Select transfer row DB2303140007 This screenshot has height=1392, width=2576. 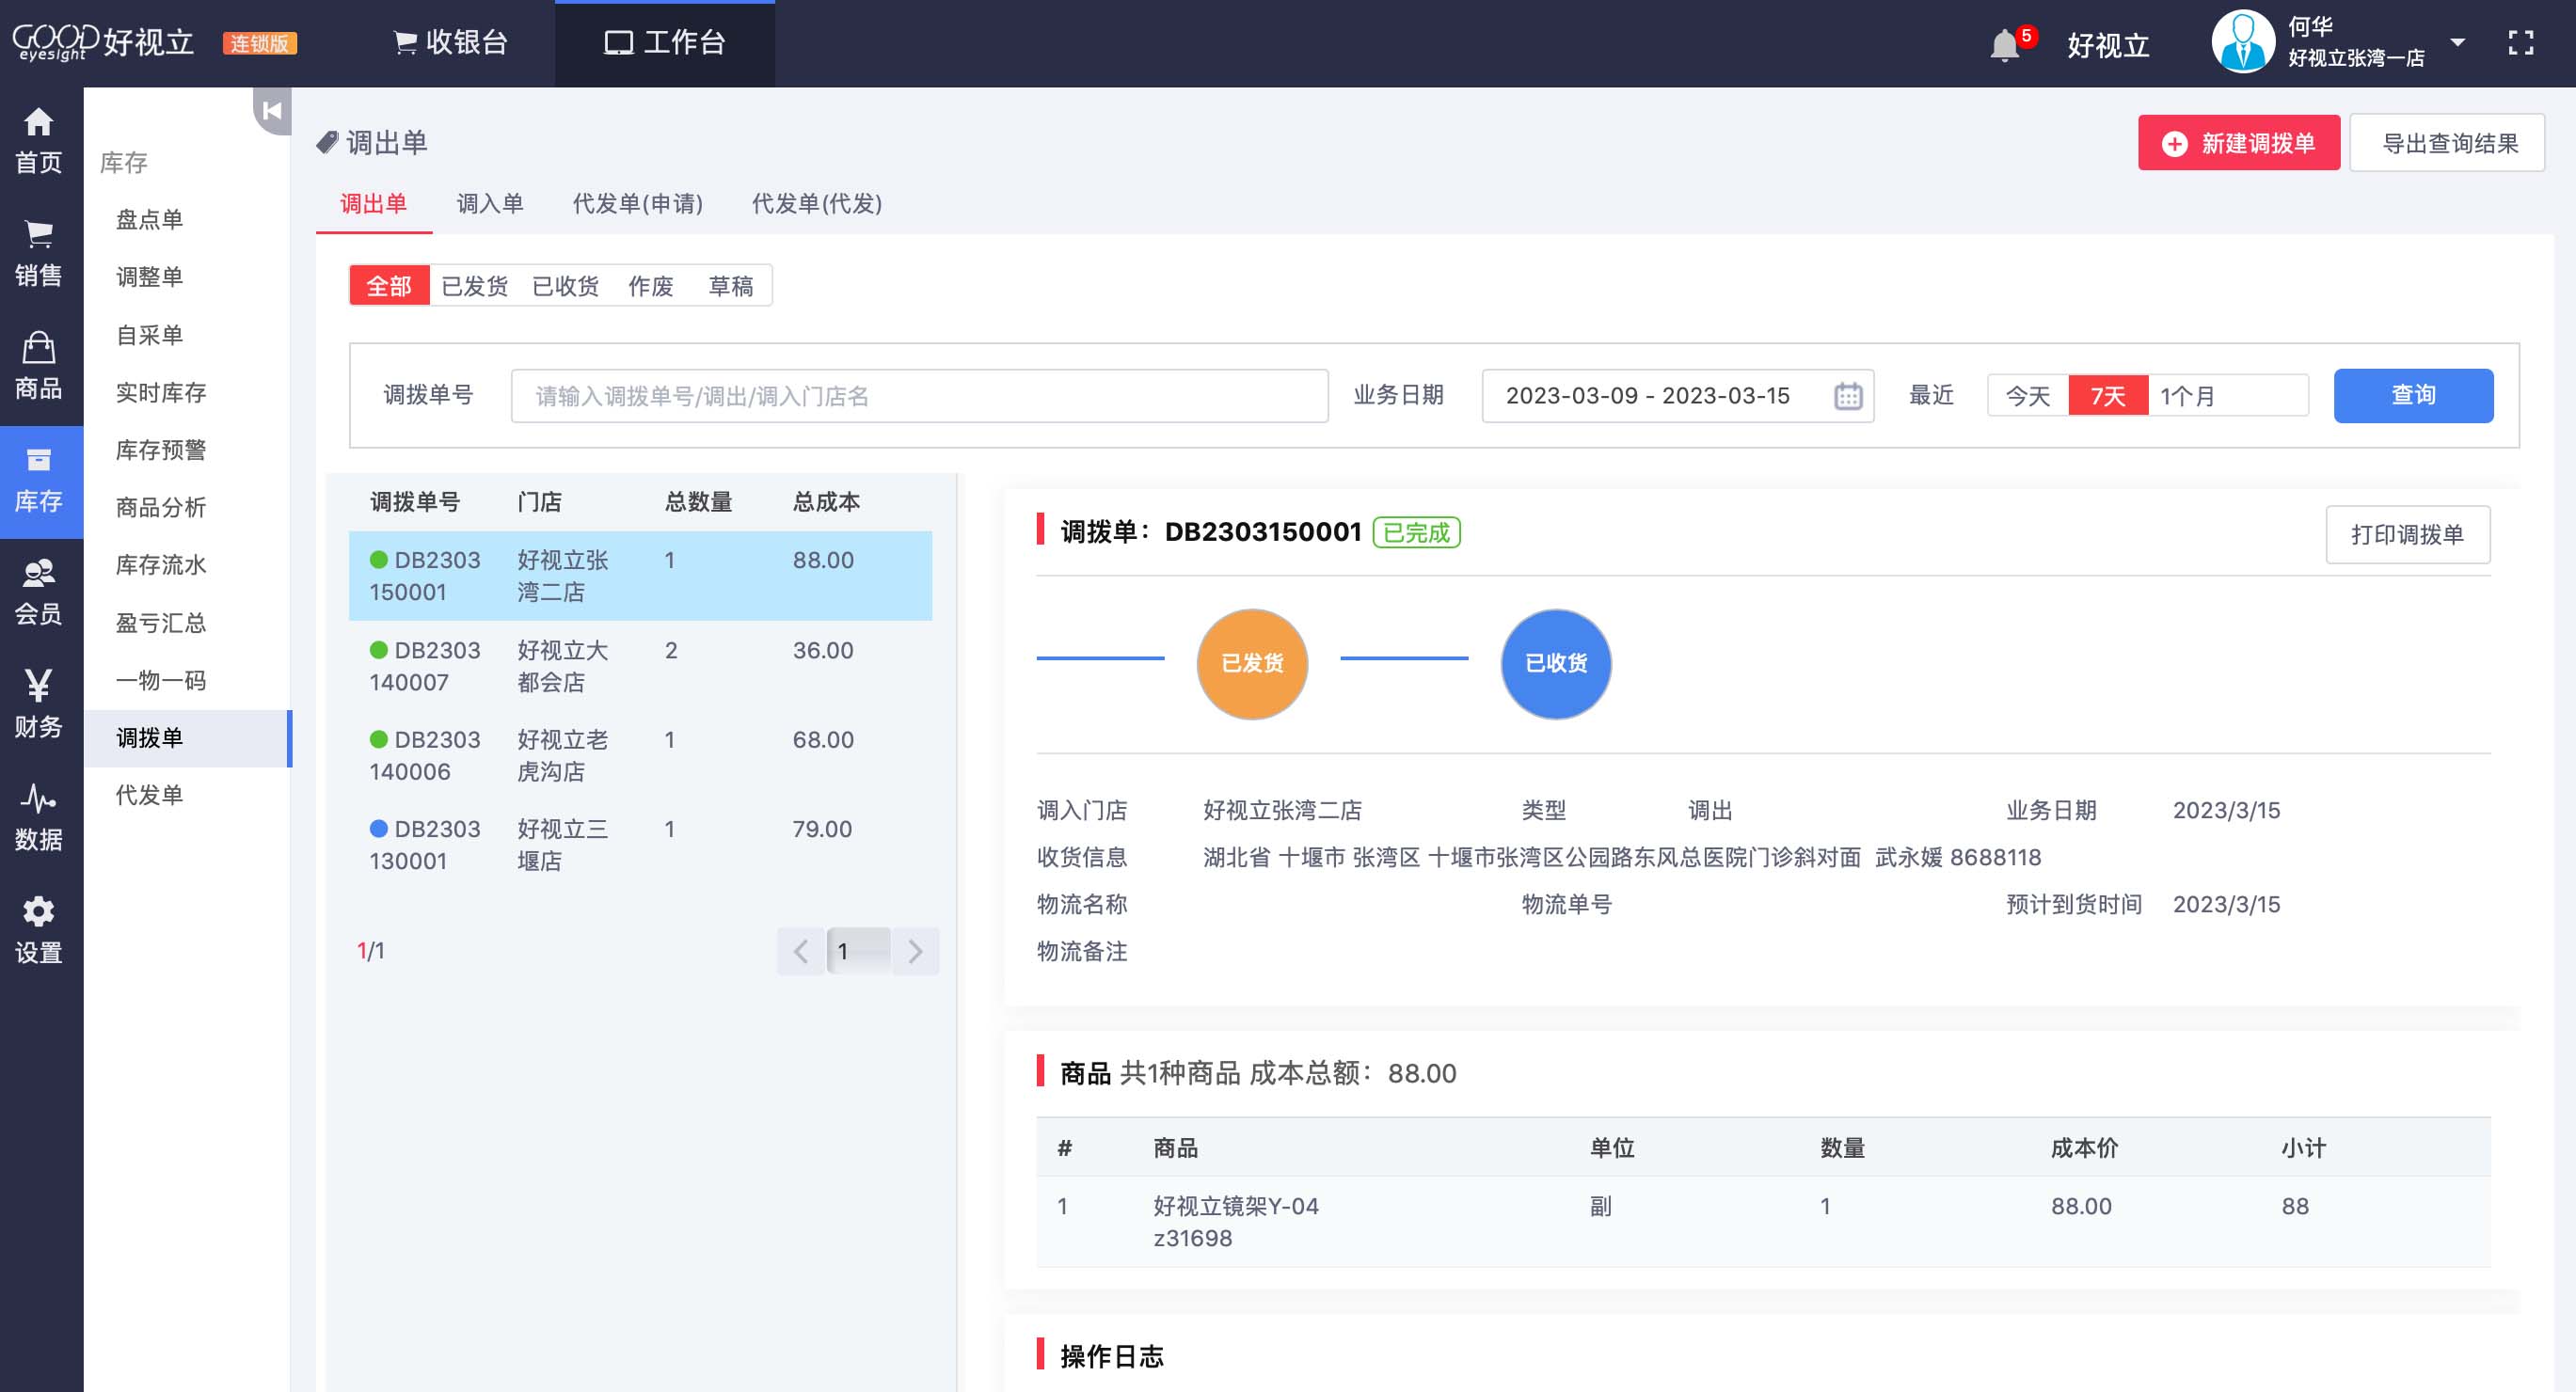click(x=640, y=666)
